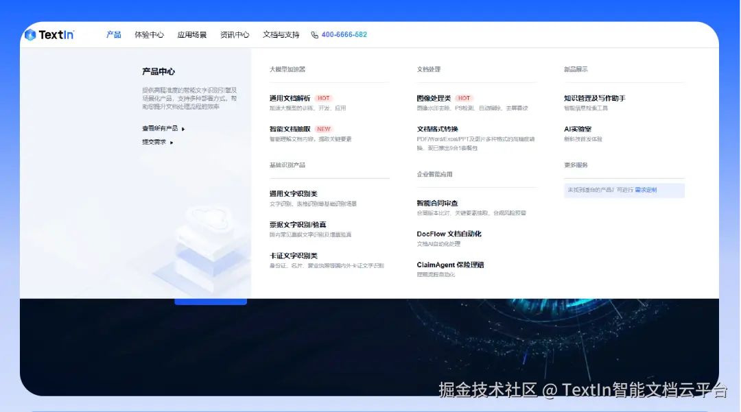This screenshot has height=412, width=741.
Task: Open 智能文档抽取 product
Action: tap(290, 129)
